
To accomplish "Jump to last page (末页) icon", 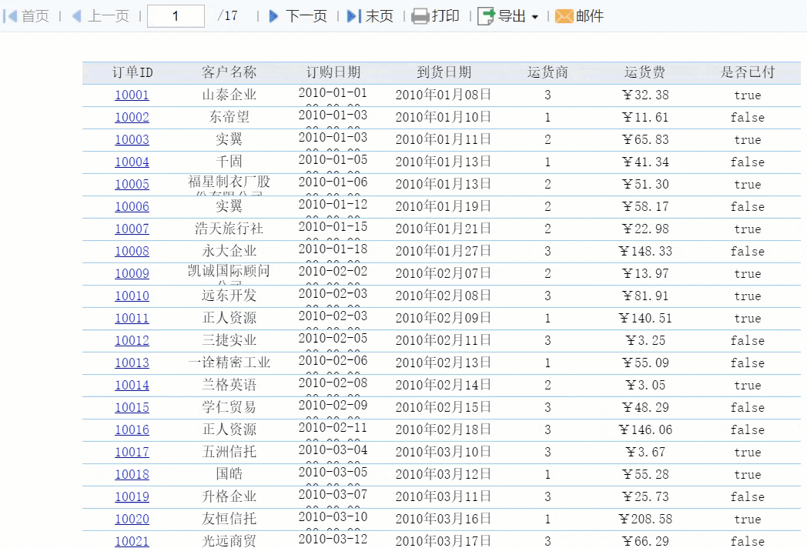I will [x=354, y=16].
